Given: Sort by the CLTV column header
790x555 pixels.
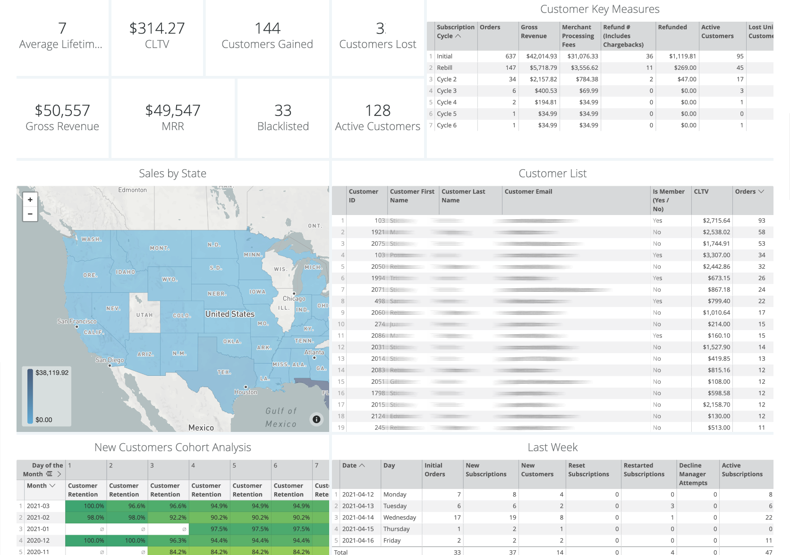Looking at the screenshot, I should (x=701, y=191).
